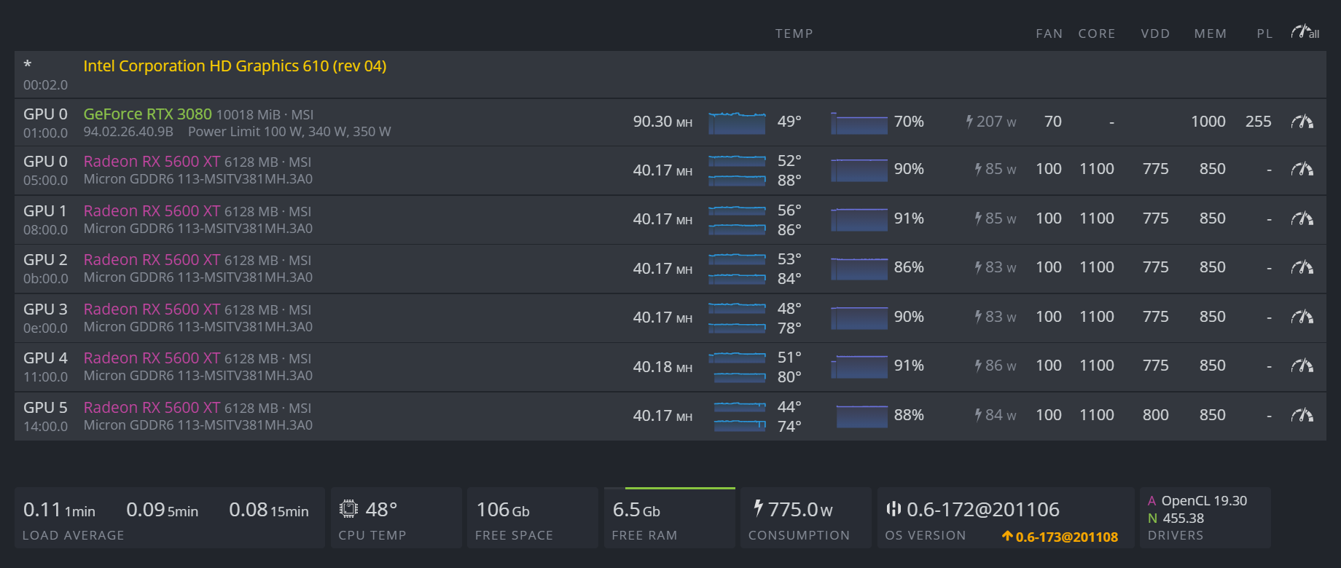Click the CPU chip icon beside 48°

click(348, 508)
